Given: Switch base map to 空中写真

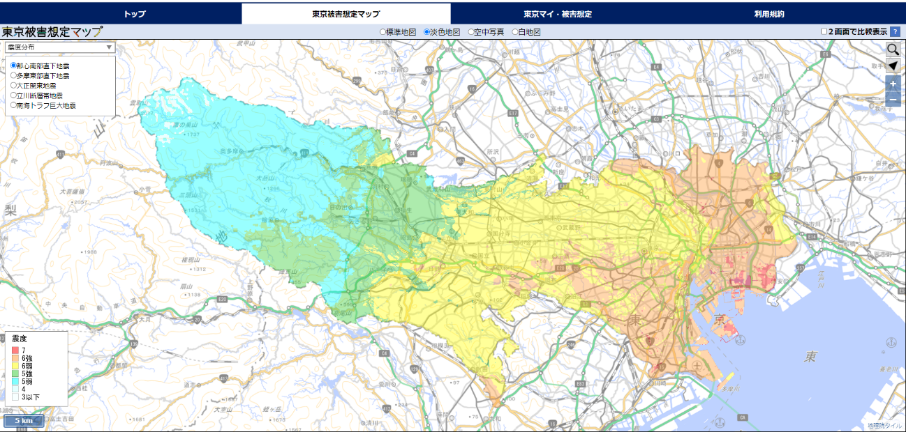Looking at the screenshot, I should coord(471,32).
